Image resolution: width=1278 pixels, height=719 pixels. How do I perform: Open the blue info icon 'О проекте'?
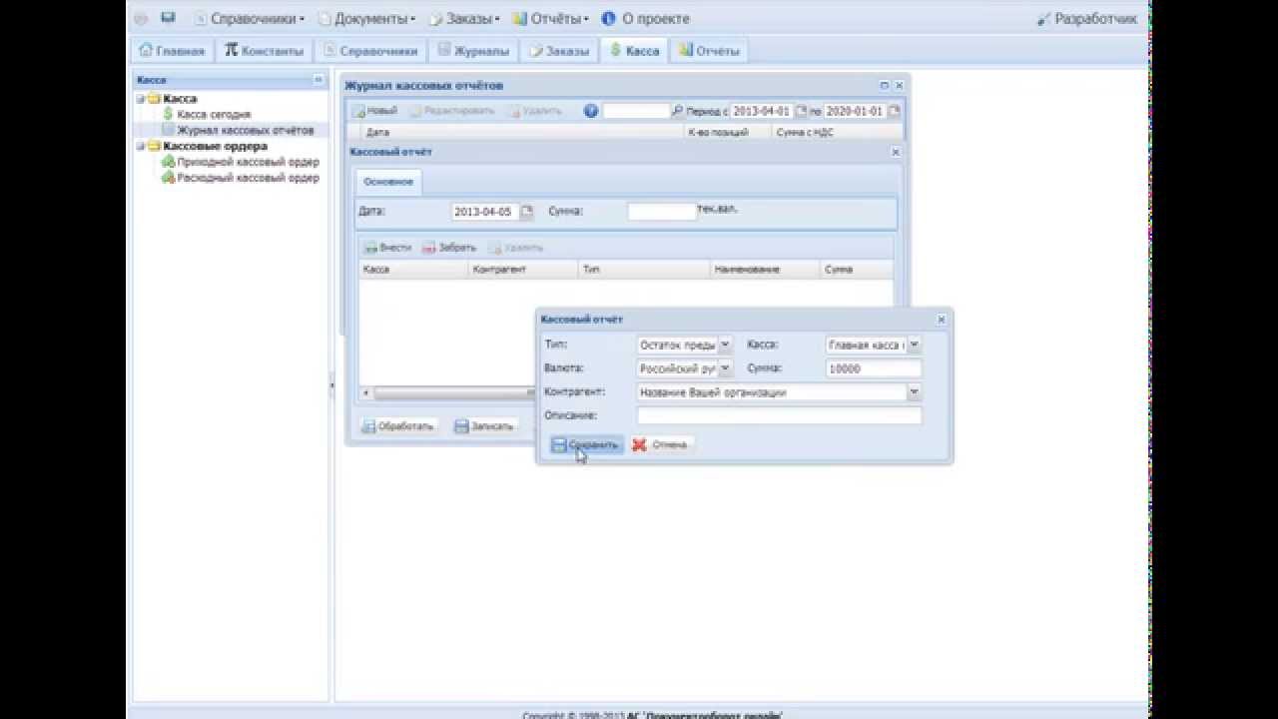[x=646, y=18]
